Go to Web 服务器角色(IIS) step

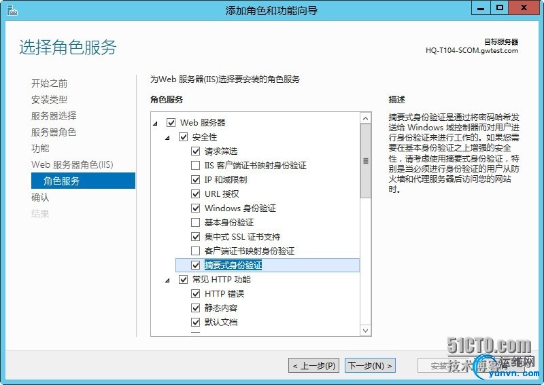click(x=72, y=164)
